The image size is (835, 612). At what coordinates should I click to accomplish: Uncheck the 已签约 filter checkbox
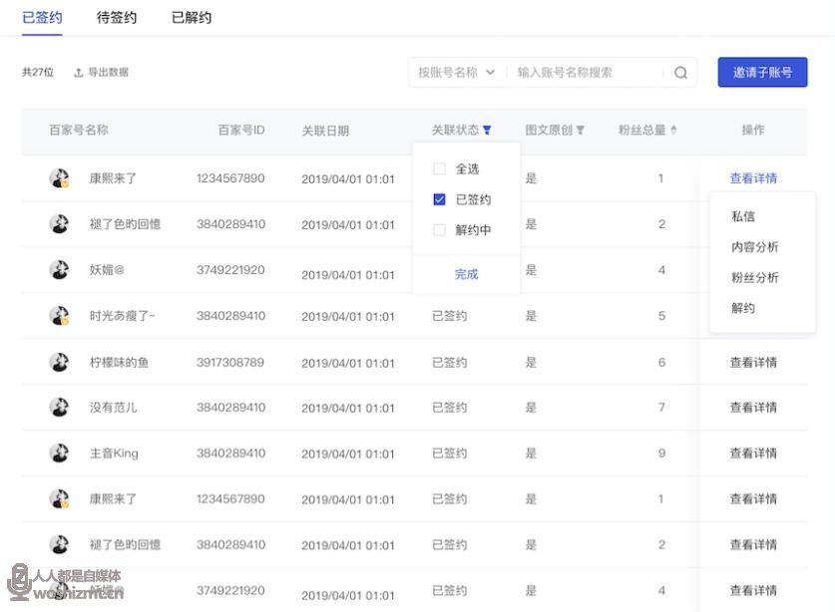(439, 200)
